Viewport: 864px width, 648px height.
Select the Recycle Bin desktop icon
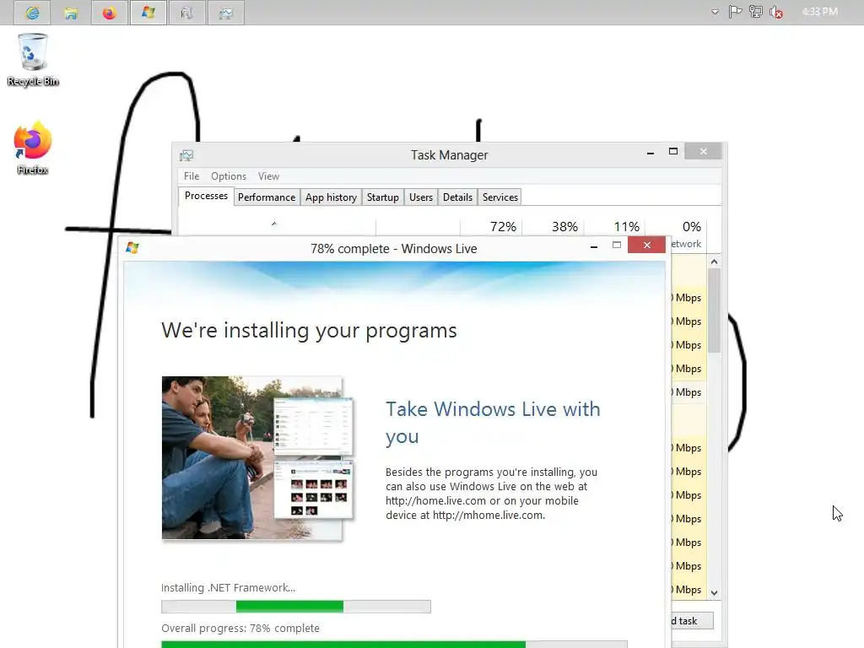(33, 60)
